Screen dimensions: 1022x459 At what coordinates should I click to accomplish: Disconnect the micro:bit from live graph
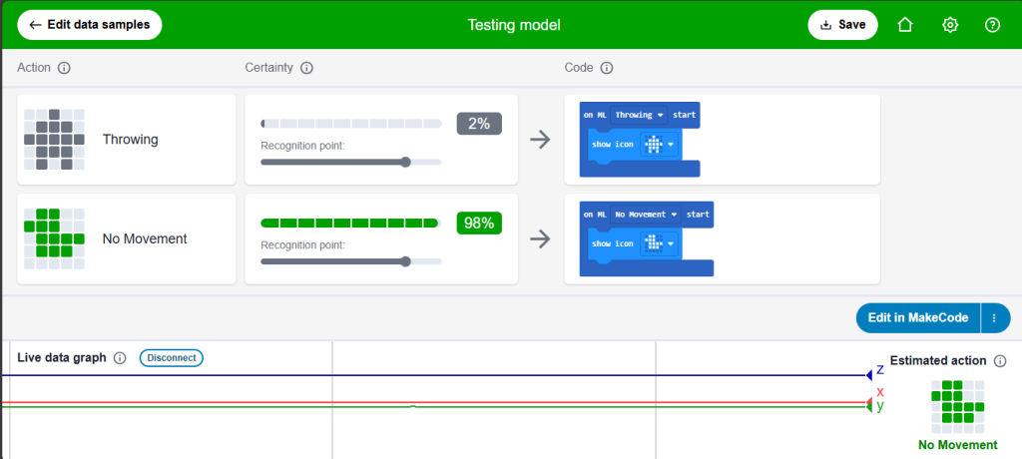(x=171, y=357)
